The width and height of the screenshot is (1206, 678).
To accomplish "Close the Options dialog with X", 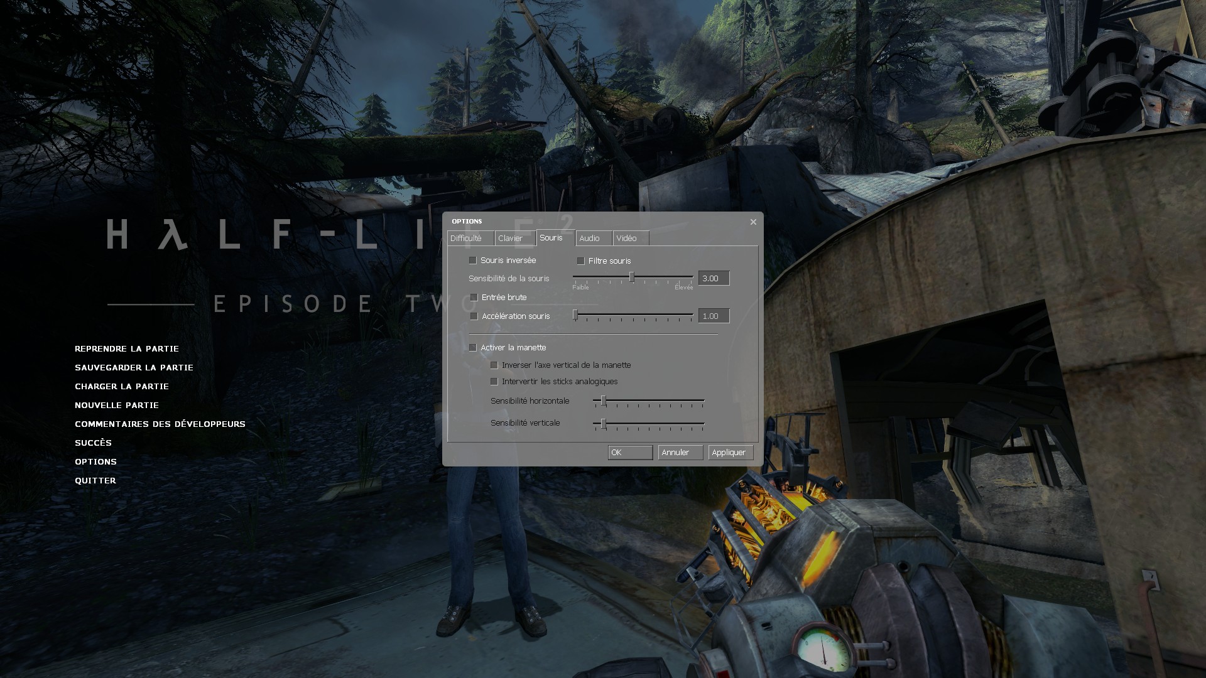I will 753,222.
